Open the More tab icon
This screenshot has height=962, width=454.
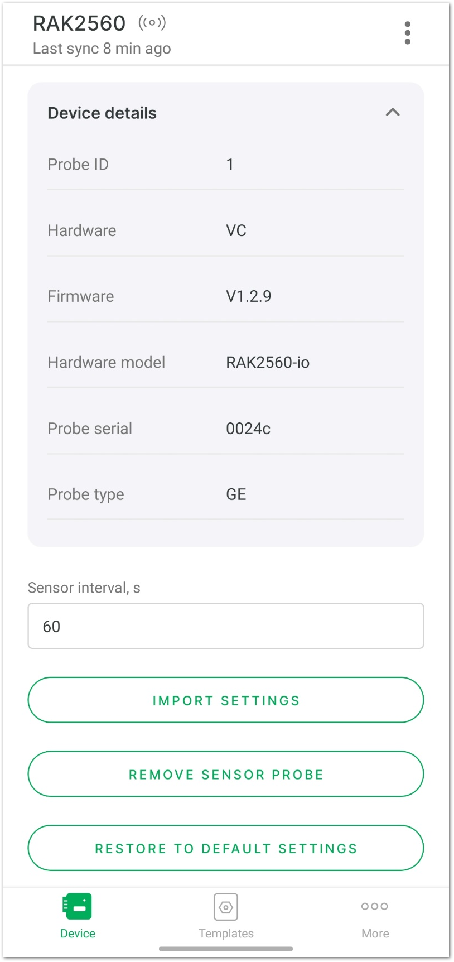point(375,906)
